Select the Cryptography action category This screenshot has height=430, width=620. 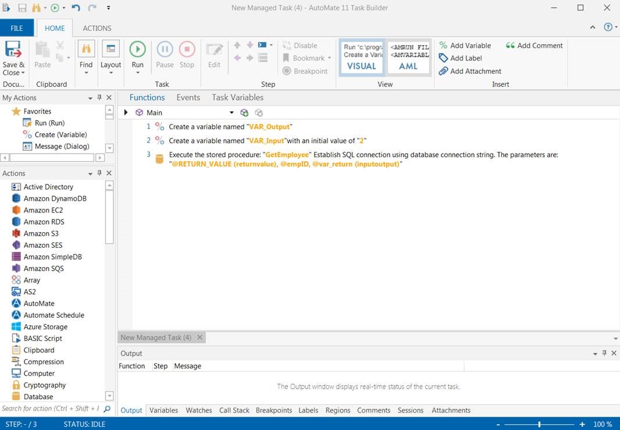click(x=44, y=385)
